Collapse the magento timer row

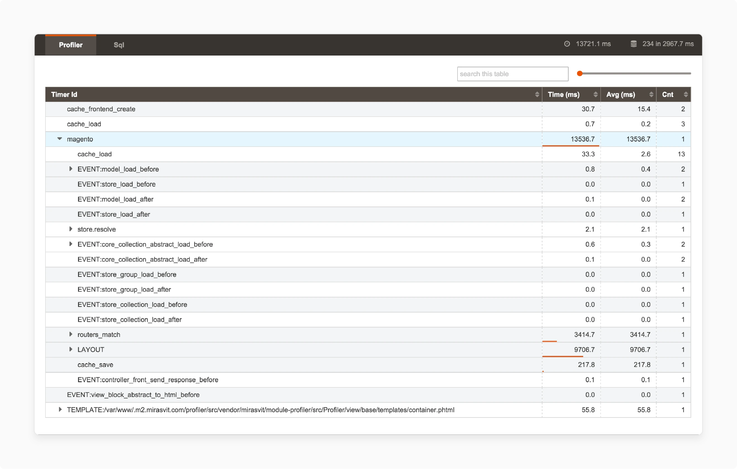click(x=60, y=139)
